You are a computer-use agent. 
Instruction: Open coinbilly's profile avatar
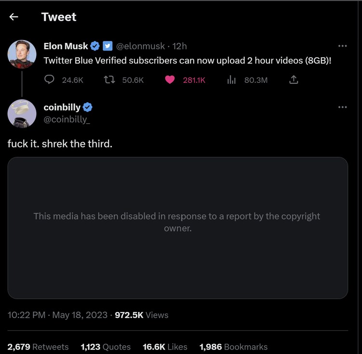(22, 114)
